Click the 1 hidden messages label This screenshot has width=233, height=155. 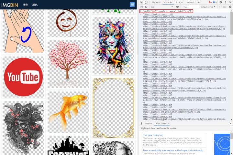point(223,7)
